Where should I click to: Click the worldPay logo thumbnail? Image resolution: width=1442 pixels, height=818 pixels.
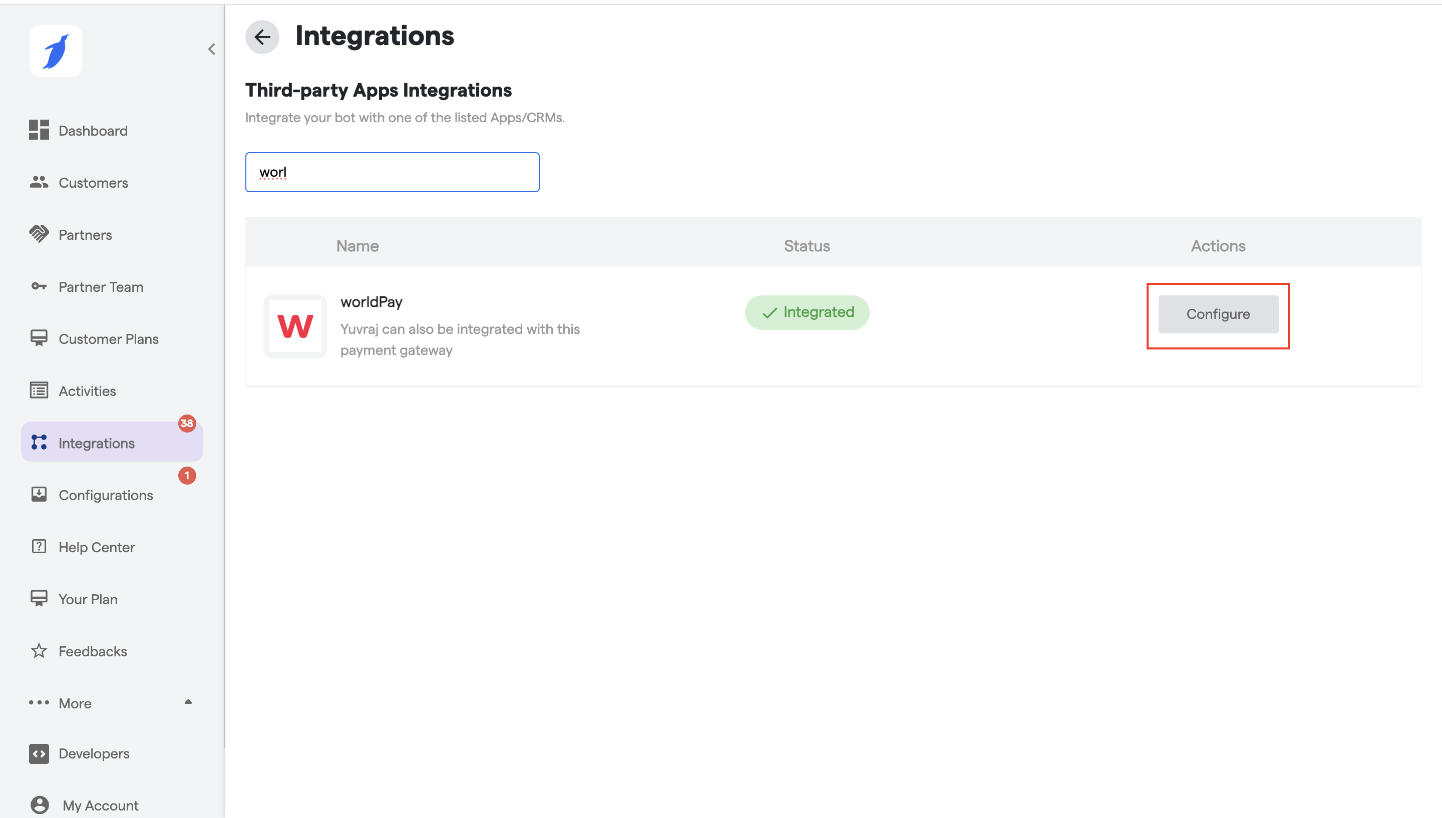point(295,326)
